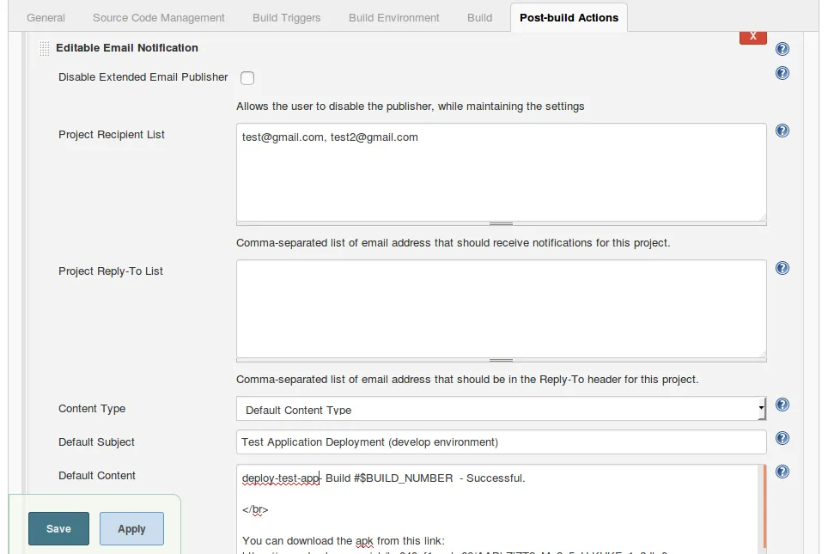Go to the Build Triggers tab
The height and width of the screenshot is (554, 828).
tap(287, 17)
